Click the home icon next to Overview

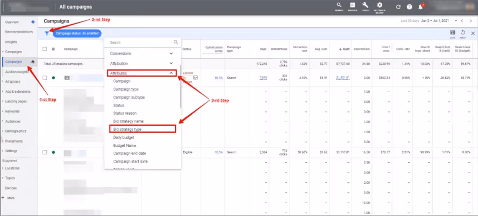33,22
